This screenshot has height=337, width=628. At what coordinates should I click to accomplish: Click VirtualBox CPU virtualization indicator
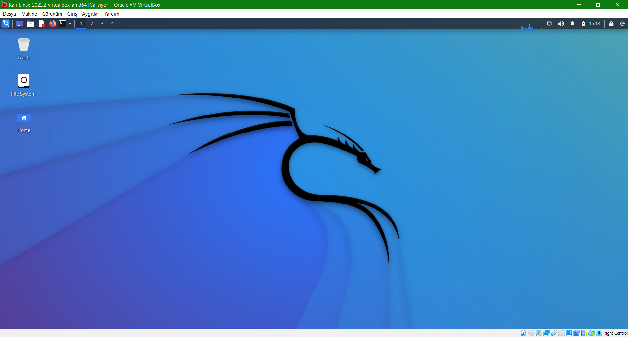pyautogui.click(x=584, y=333)
